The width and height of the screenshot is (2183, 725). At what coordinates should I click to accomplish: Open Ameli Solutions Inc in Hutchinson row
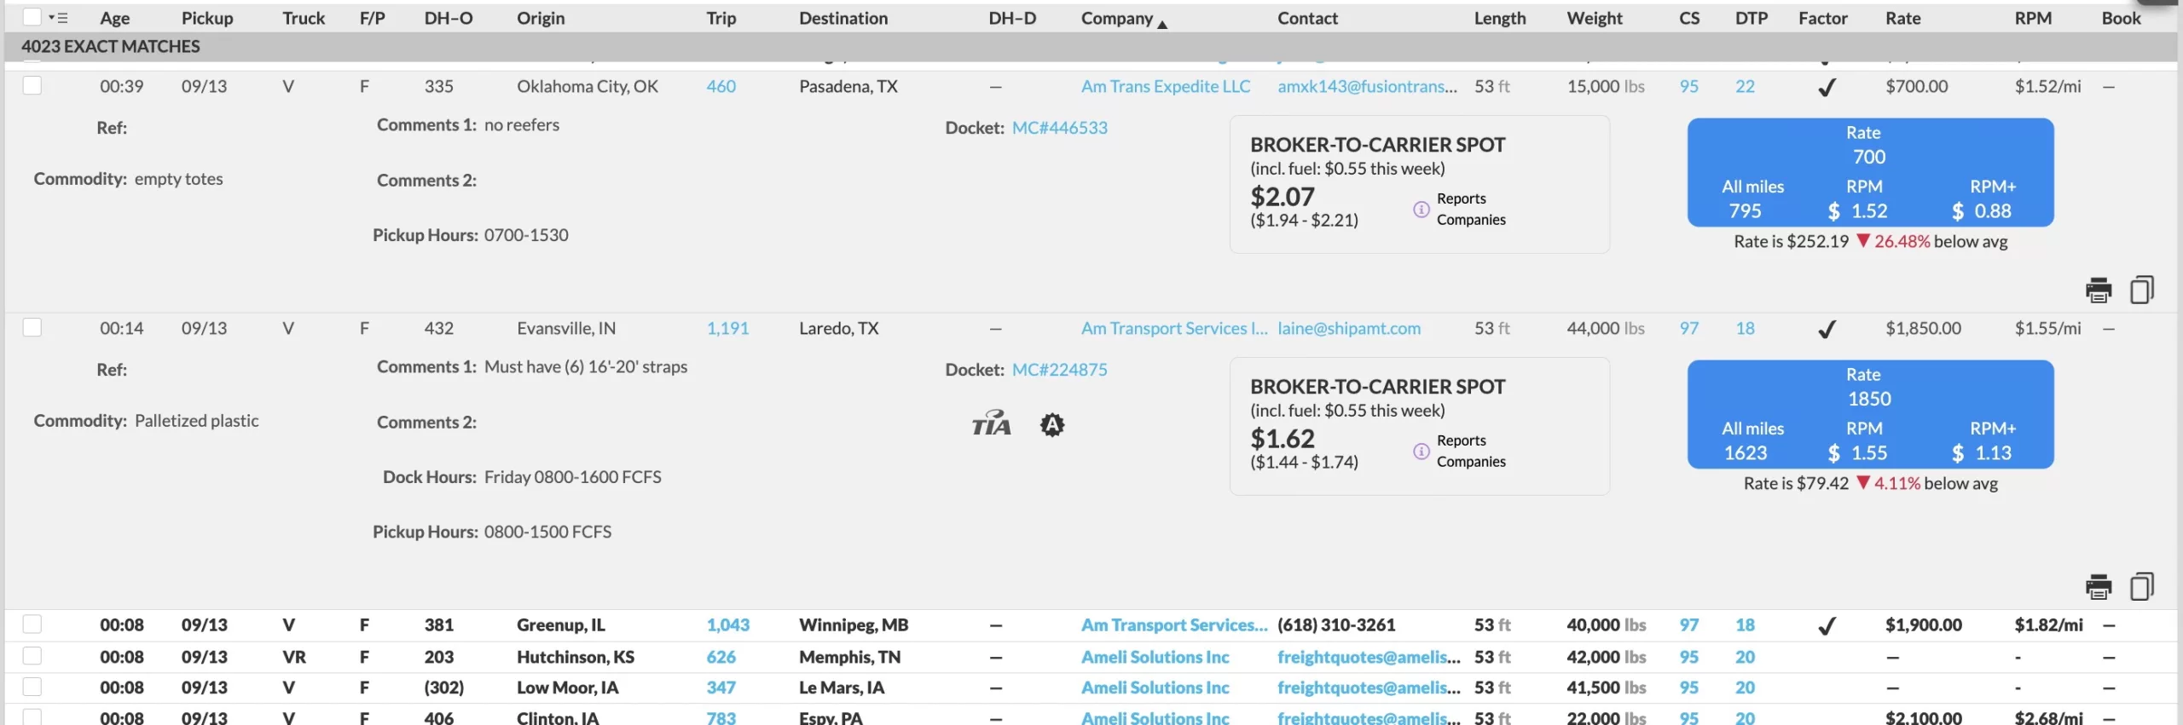click(x=1155, y=657)
